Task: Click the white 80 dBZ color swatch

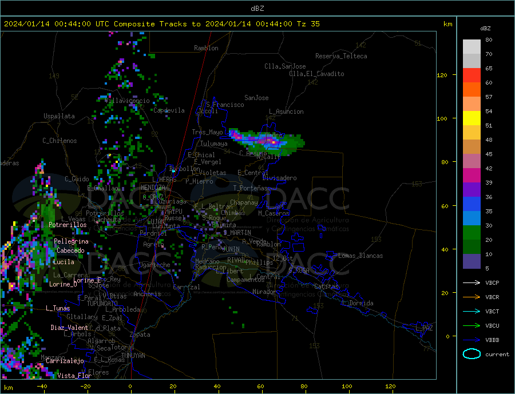Action: (472, 47)
